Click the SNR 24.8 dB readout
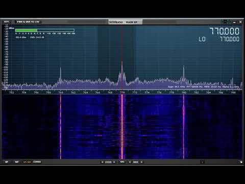The width and height of the screenshot is (245, 184). tap(37, 37)
